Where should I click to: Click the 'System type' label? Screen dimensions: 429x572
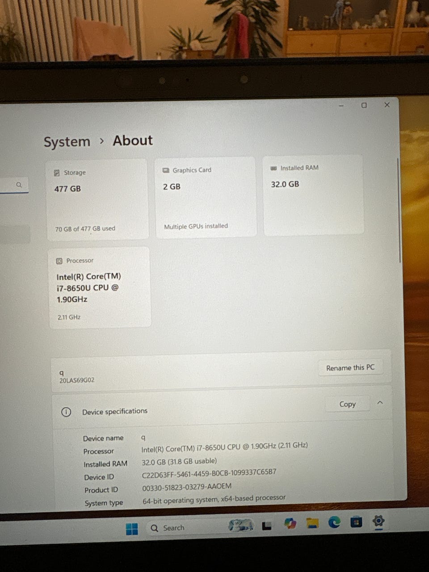pyautogui.click(x=104, y=503)
